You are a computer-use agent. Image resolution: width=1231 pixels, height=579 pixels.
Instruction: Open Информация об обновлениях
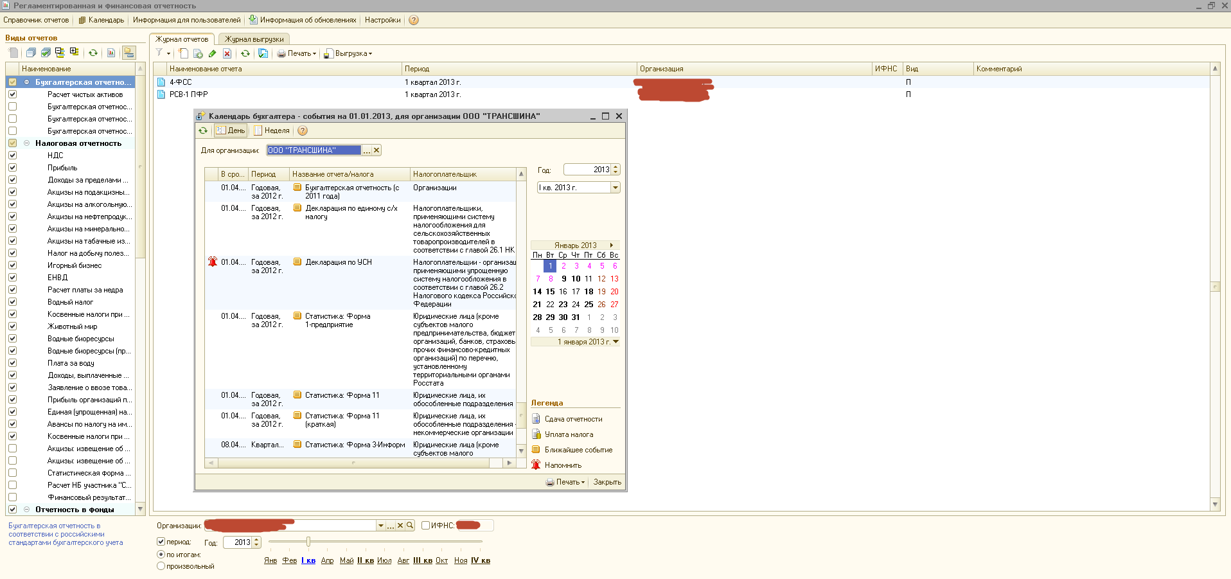(x=303, y=20)
